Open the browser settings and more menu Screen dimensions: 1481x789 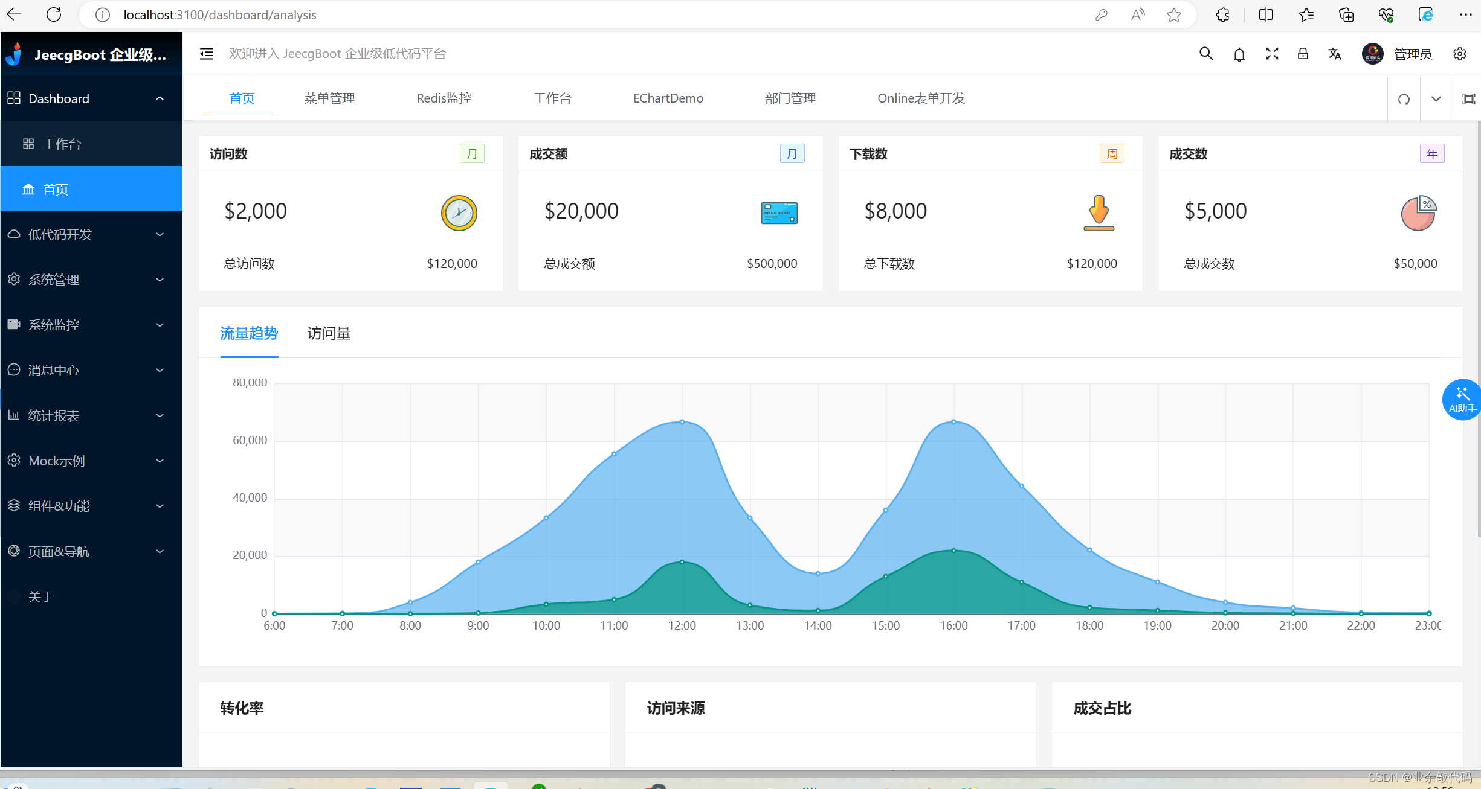pos(1465,14)
